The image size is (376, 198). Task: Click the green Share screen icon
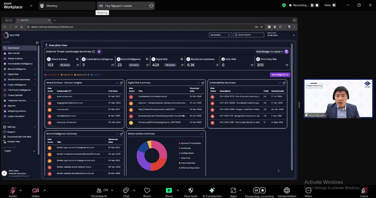coord(169,190)
